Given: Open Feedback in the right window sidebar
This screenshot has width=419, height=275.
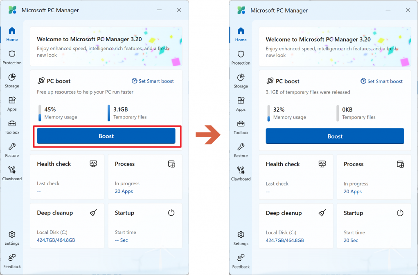Looking at the screenshot, I should (241, 262).
